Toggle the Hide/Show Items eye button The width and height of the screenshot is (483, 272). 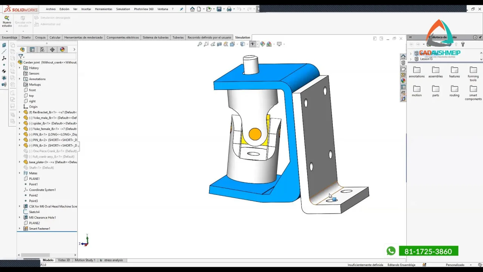pyautogui.click(x=252, y=44)
